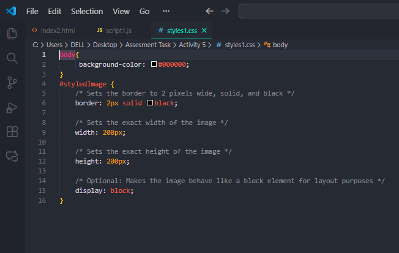Open the Search view icon
Image resolution: width=399 pixels, height=253 pixels.
[x=12, y=58]
